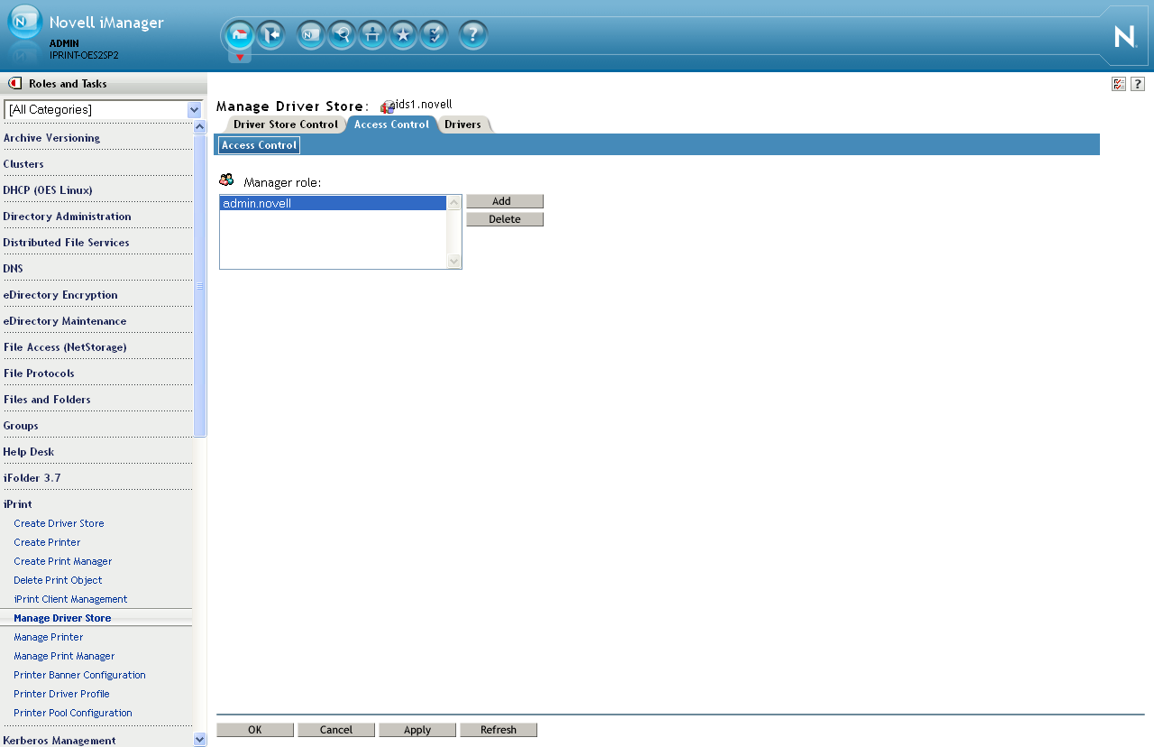
Task: Expand the Kerberos Management role
Action: tap(60, 741)
